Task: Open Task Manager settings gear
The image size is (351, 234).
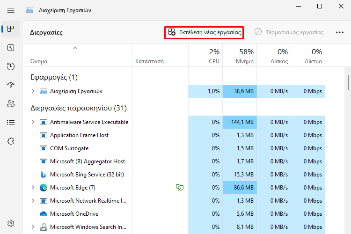Action: 11,223
